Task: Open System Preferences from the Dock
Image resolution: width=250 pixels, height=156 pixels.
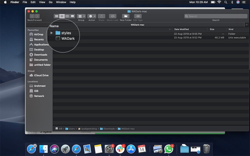Action: (109, 149)
